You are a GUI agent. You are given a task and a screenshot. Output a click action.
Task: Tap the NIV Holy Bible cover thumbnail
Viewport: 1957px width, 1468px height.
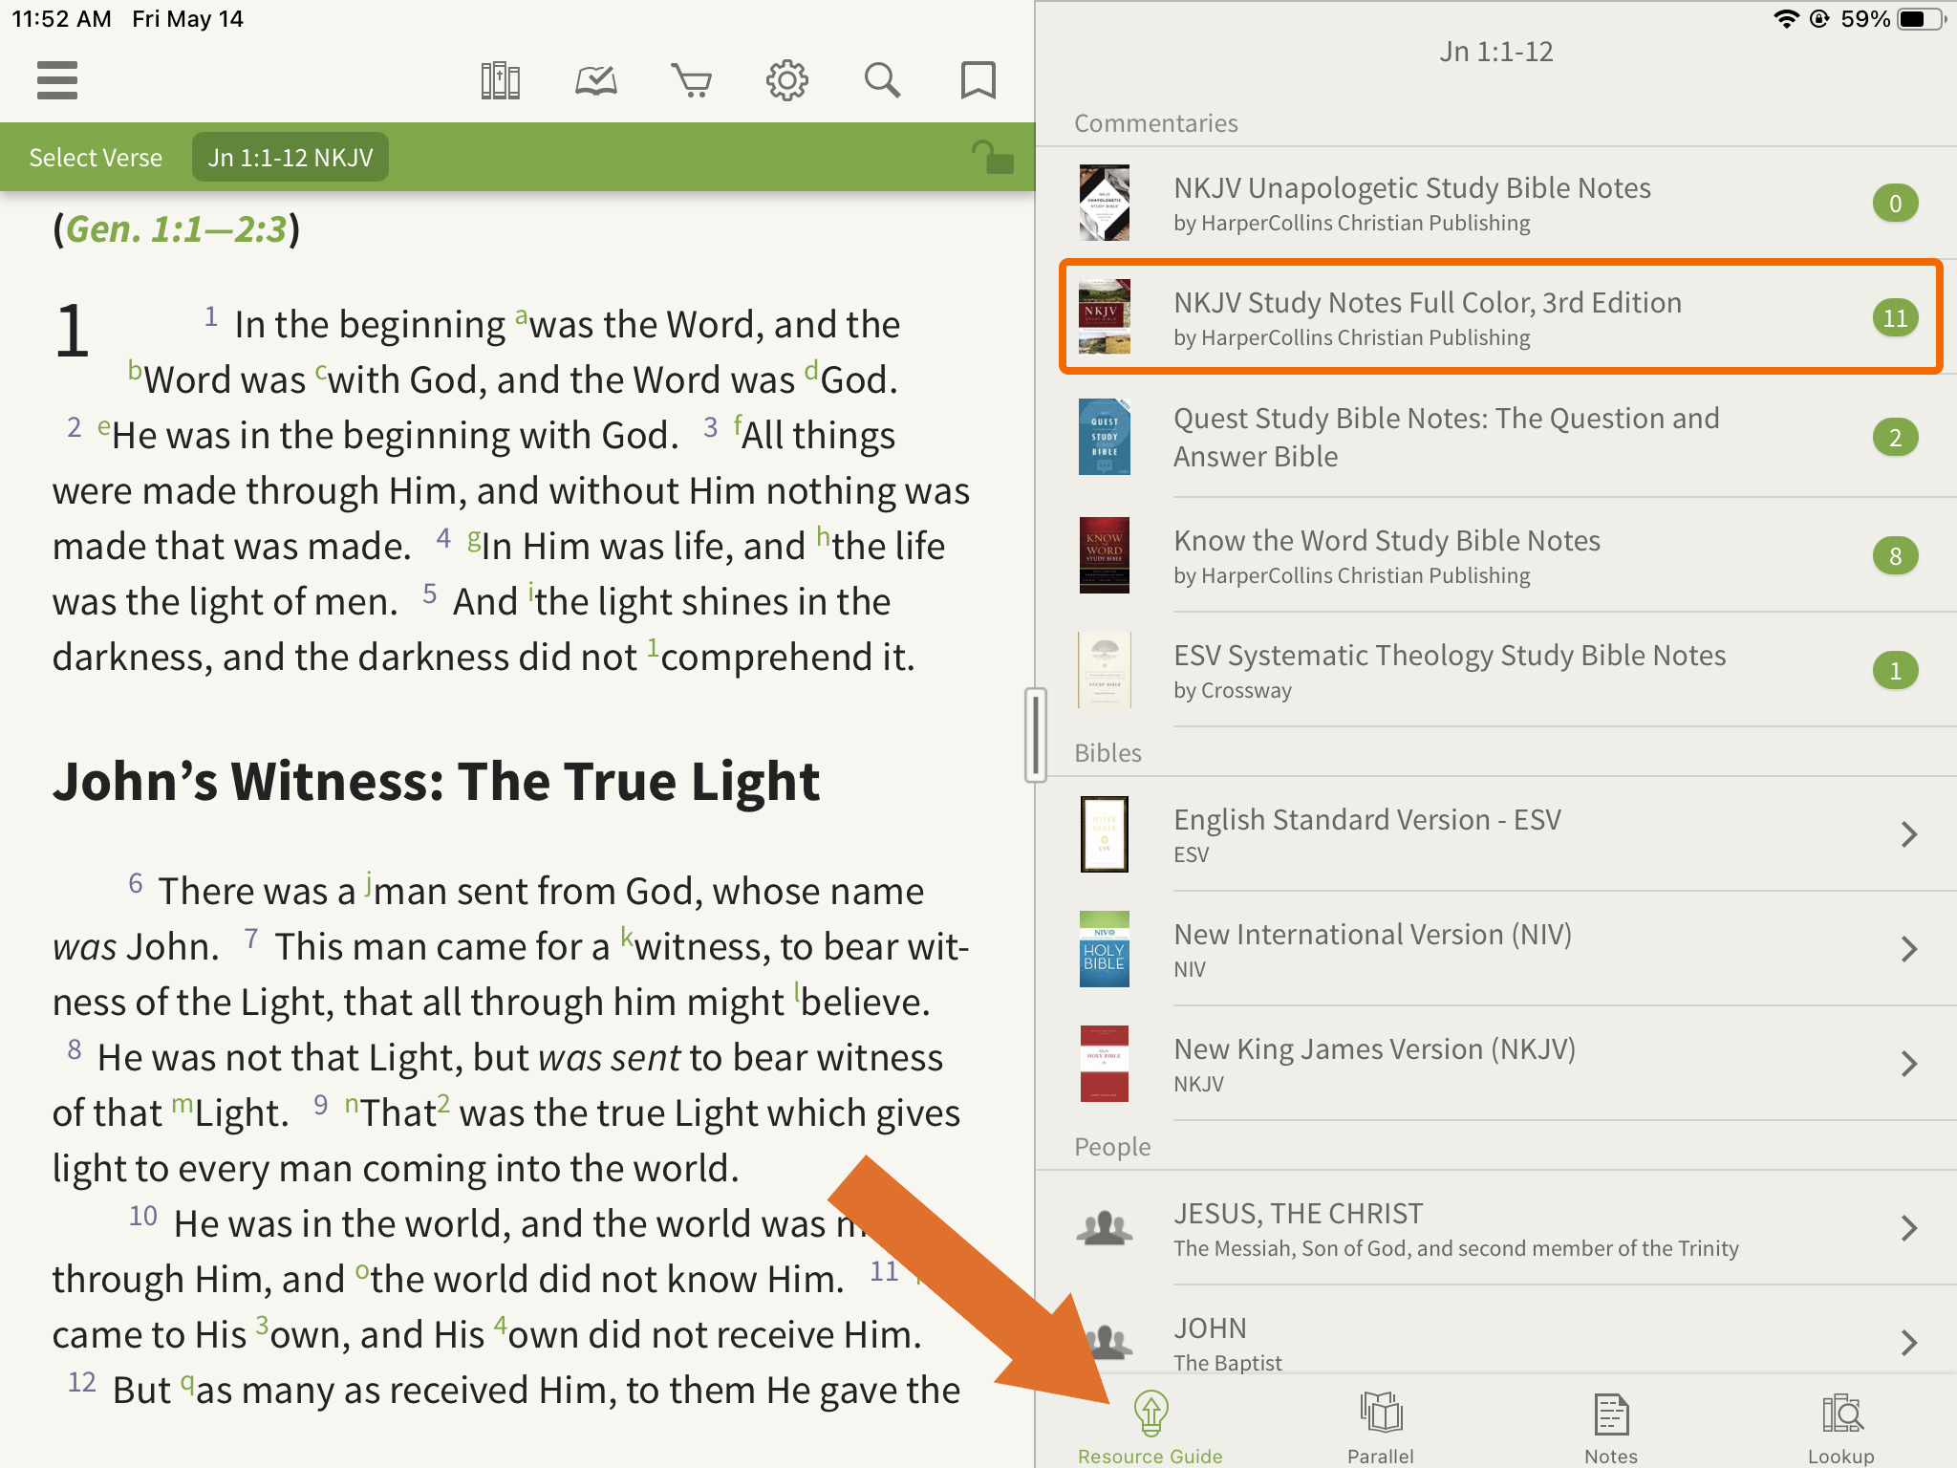click(1104, 949)
